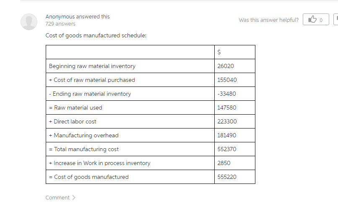Select the Cost of raw material purchased value
This screenshot has width=338, height=215.
pos(227,80)
